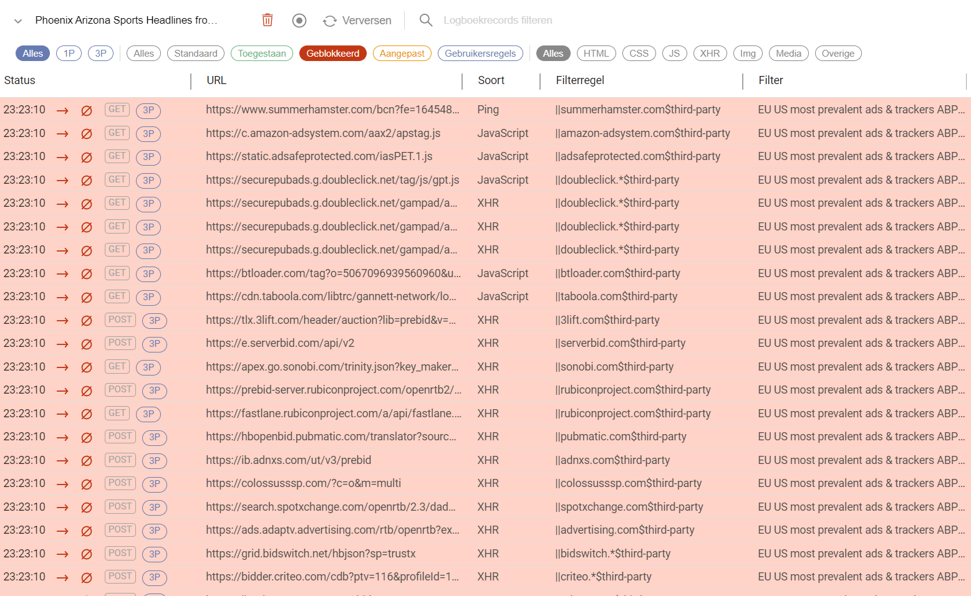This screenshot has width=971, height=596.
Task: Click the GET badge in the btloader.com row
Action: tap(117, 273)
